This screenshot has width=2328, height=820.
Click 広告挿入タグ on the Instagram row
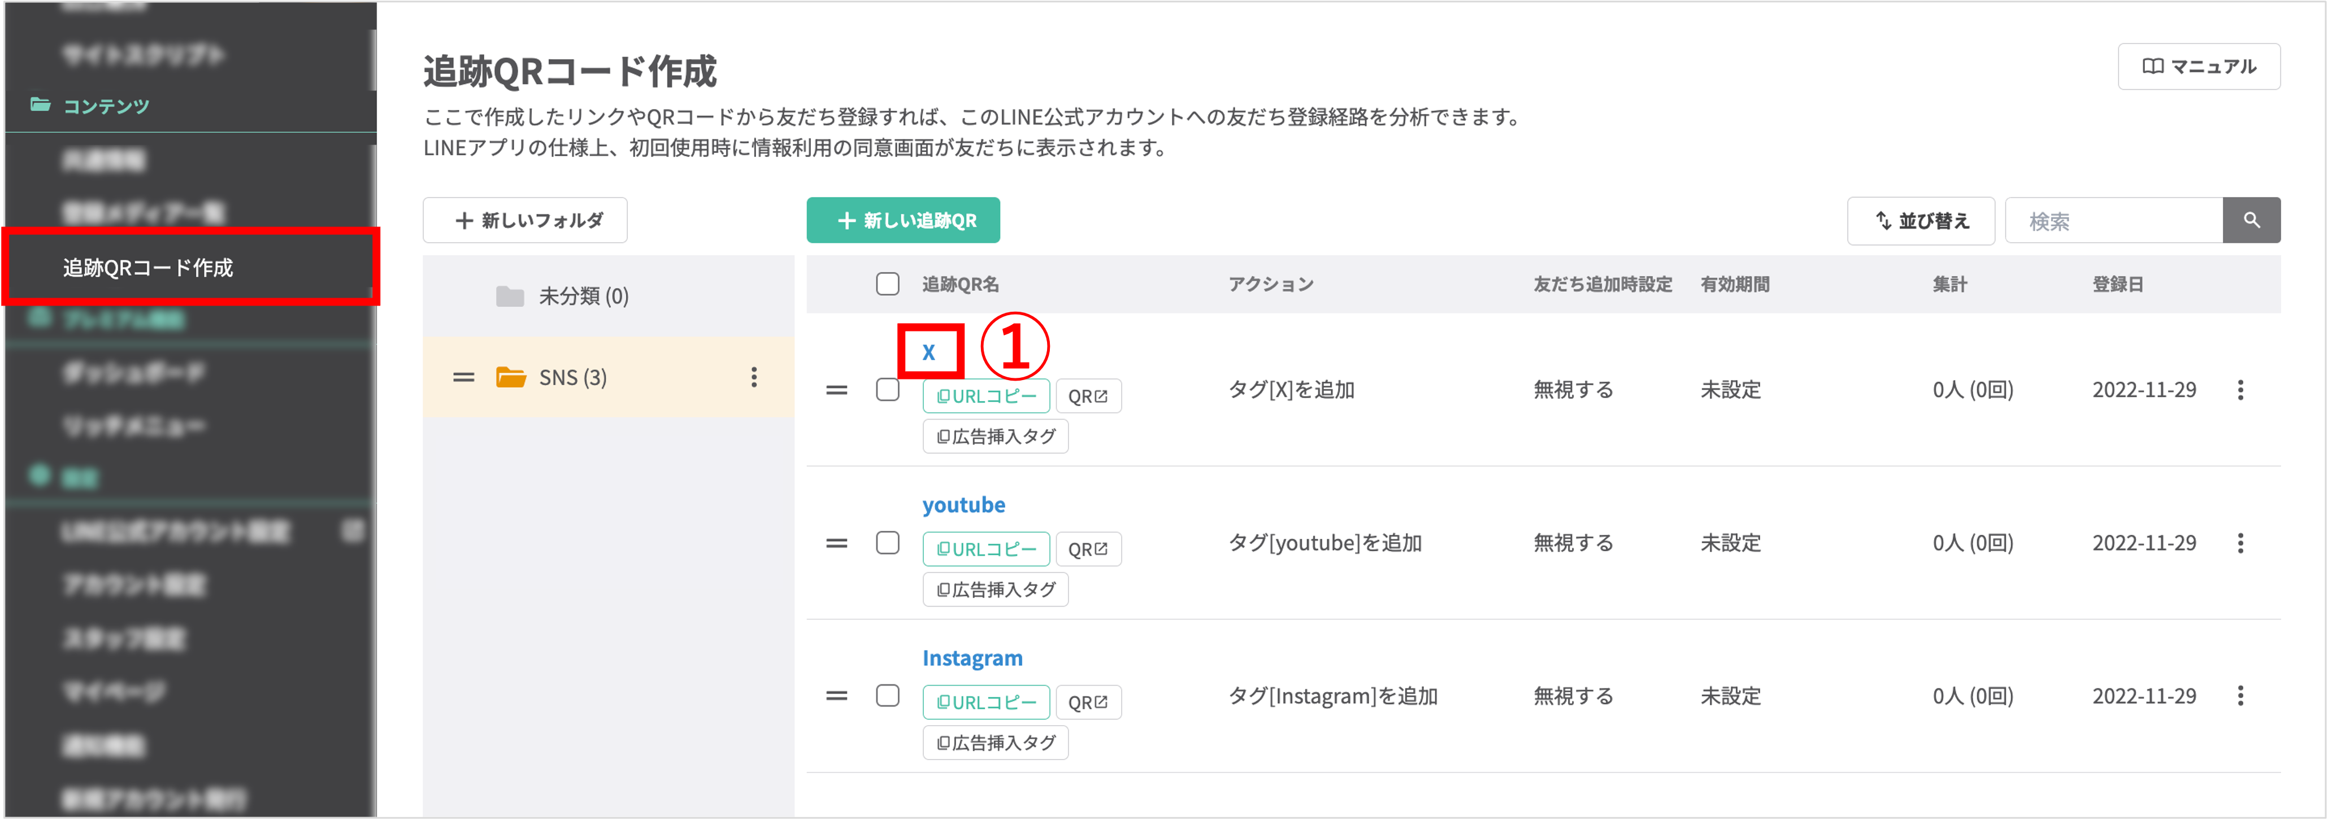tap(995, 742)
